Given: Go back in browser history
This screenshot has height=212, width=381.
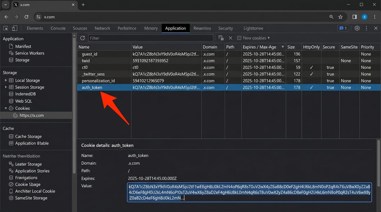Looking at the screenshot, I should coord(6,17).
